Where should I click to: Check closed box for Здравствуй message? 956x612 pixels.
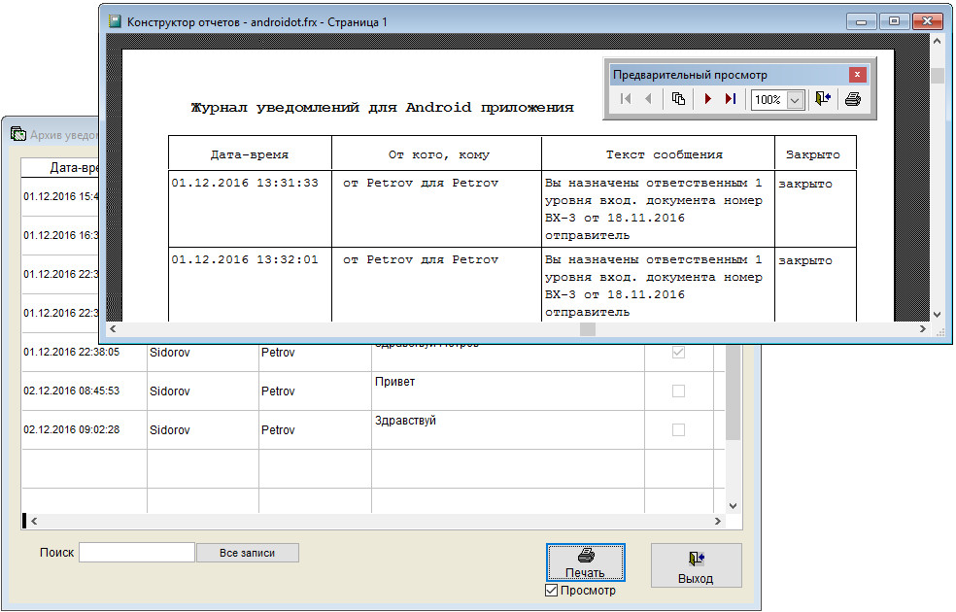tap(678, 429)
